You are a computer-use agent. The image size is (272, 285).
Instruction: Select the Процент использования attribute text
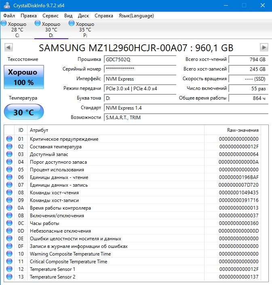(x=57, y=170)
